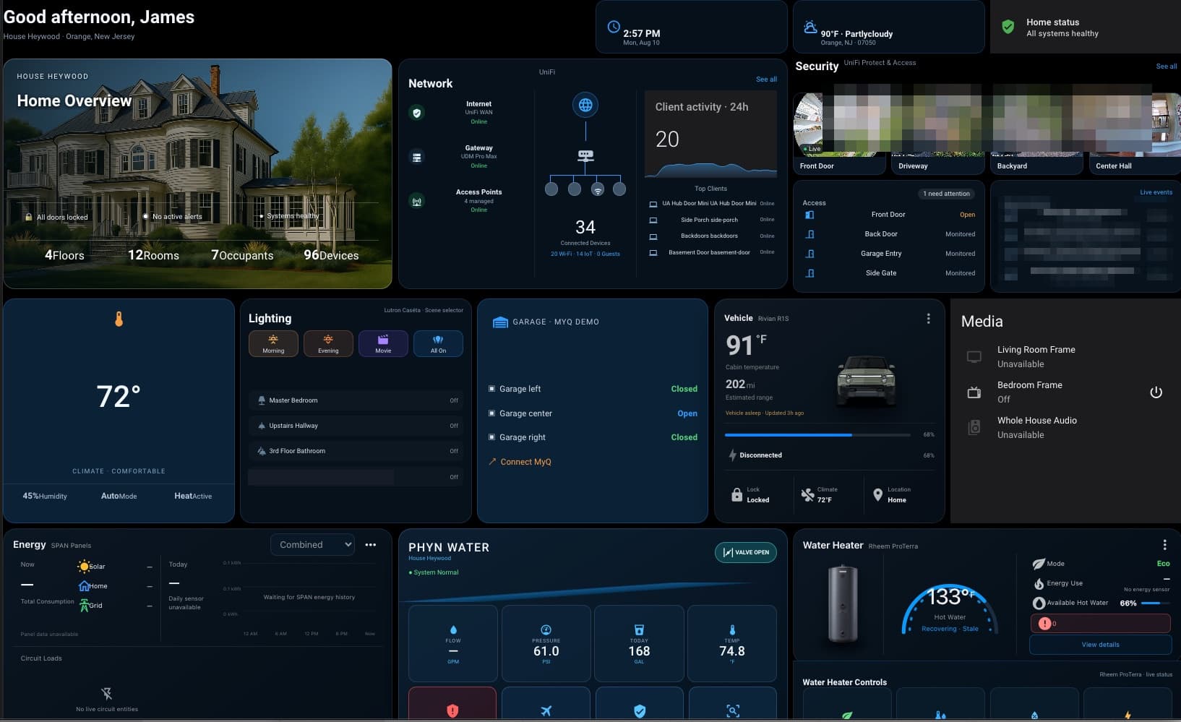Toggle the Garage center door

(x=593, y=413)
